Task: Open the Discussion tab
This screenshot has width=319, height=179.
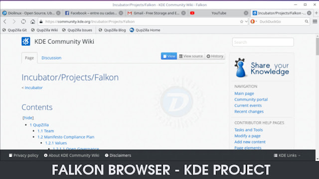Action: pyautogui.click(x=51, y=58)
